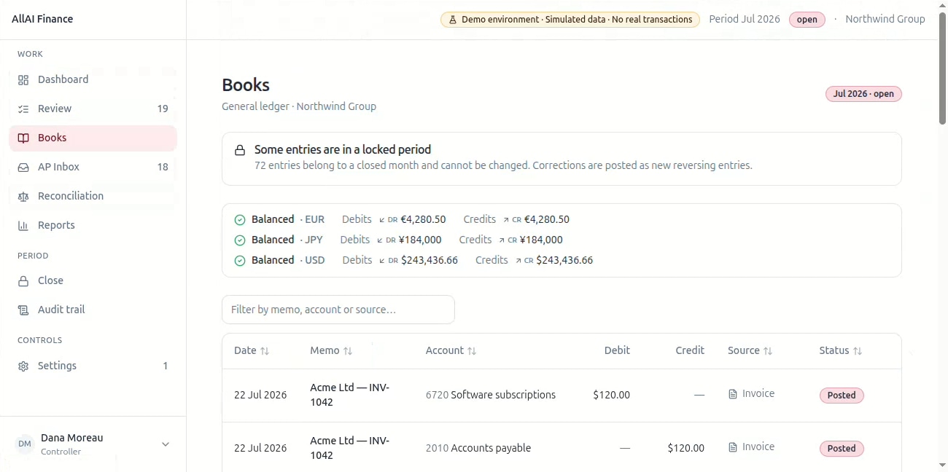Click the Credit column header
The height and width of the screenshot is (472, 948).
pyautogui.click(x=690, y=350)
